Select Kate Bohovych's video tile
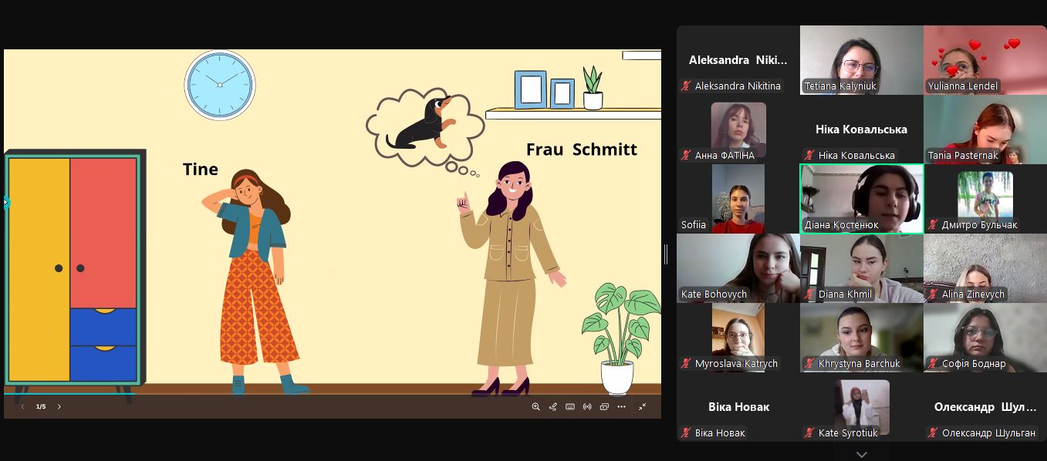 [x=738, y=268]
